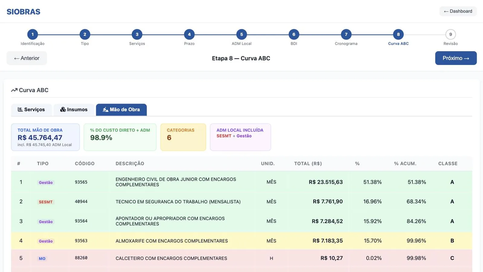Click the Gestão tag in Engenheiro Civil row

46,183
